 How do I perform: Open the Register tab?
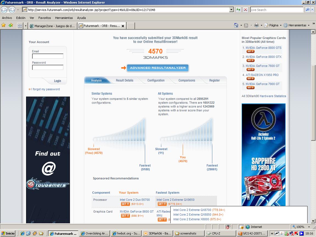coord(215,80)
